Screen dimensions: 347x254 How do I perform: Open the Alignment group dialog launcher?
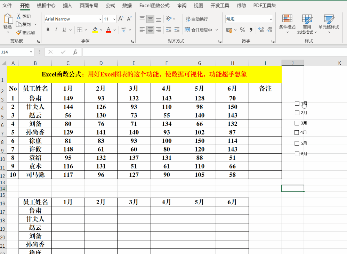(x=220, y=41)
